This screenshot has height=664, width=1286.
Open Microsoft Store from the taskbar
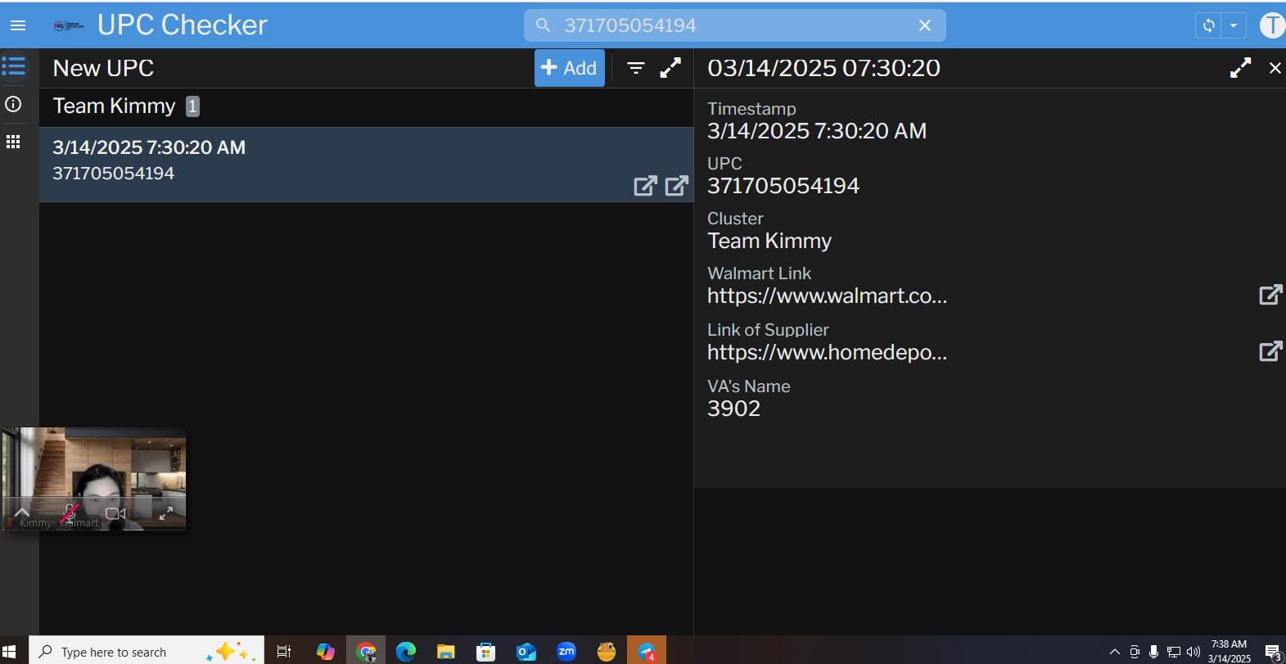pos(486,652)
